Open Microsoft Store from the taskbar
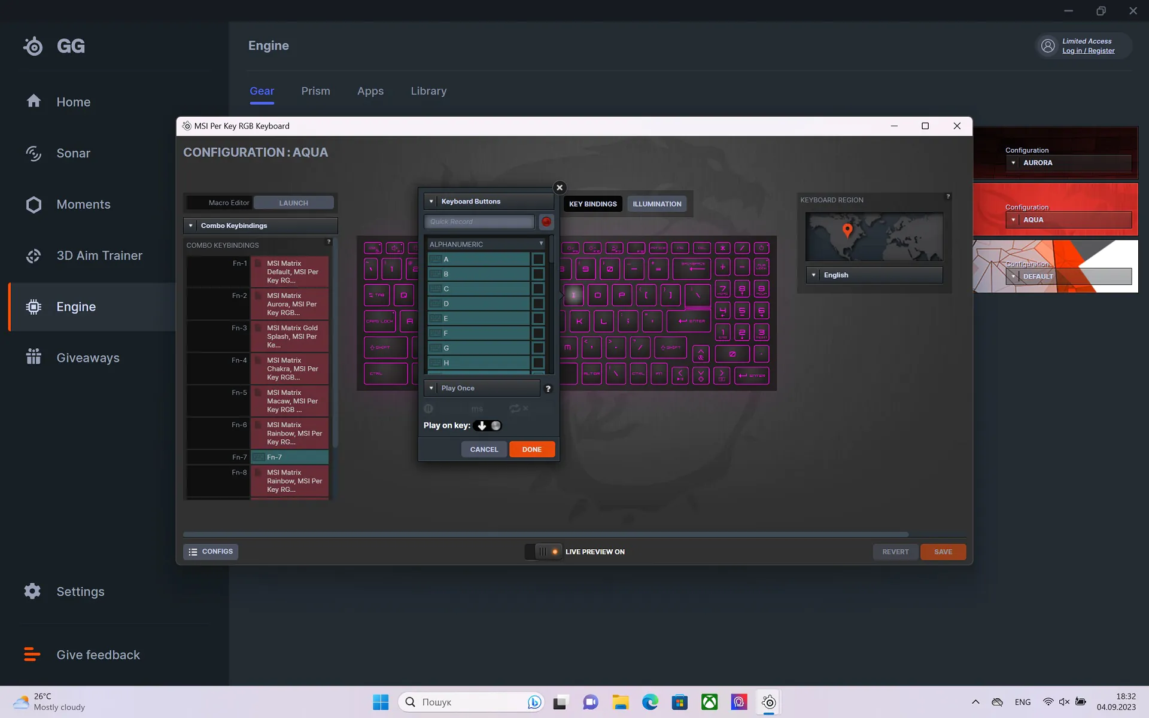The height and width of the screenshot is (718, 1149). pos(680,702)
